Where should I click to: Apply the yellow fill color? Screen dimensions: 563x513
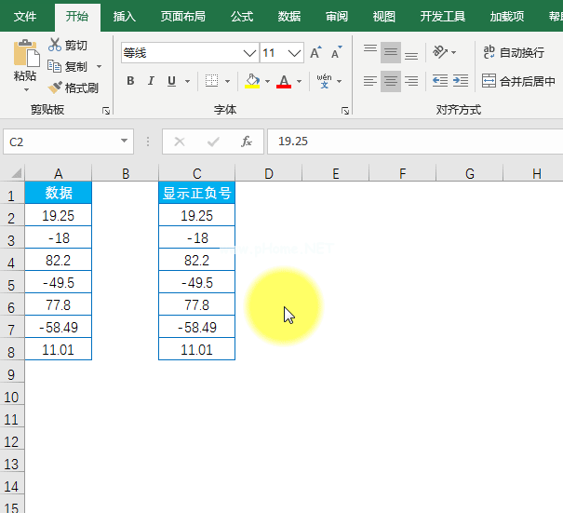pyautogui.click(x=252, y=81)
